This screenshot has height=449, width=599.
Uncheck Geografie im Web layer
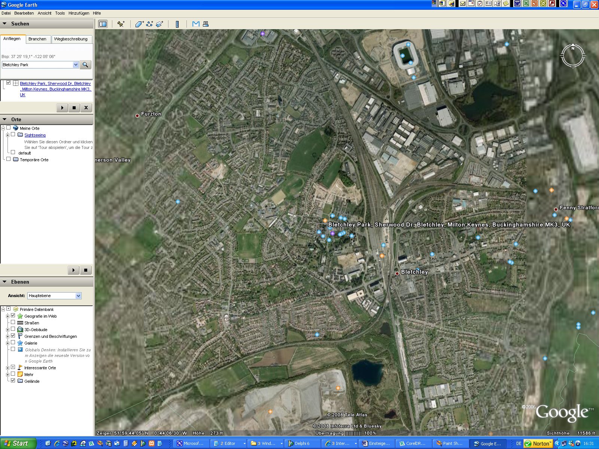click(x=13, y=316)
